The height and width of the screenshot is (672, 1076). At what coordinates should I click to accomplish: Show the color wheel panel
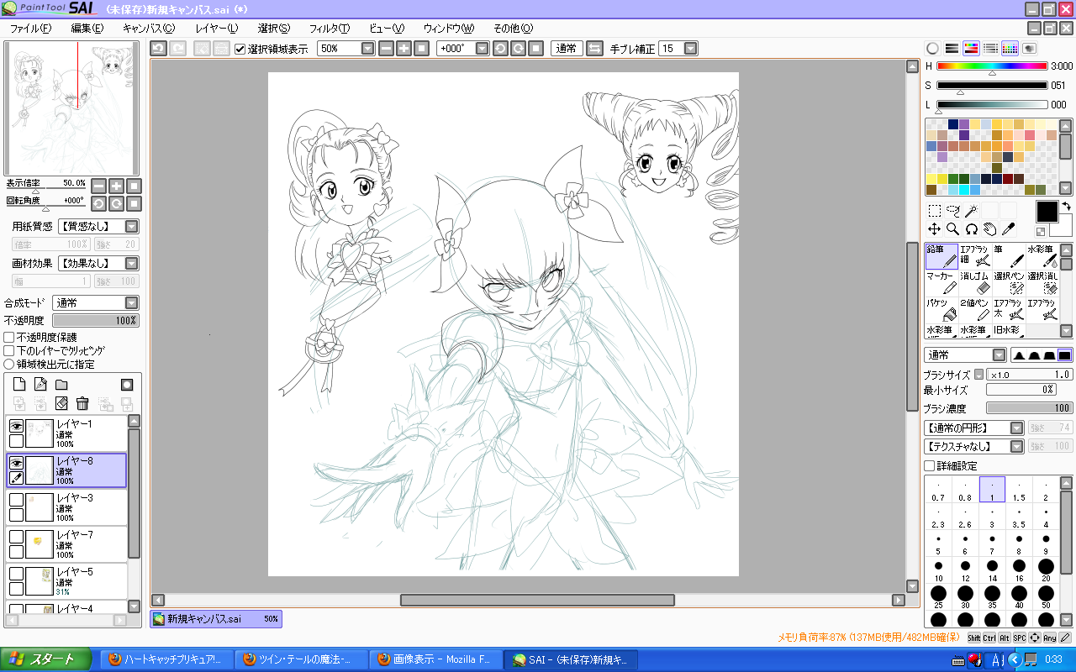tap(932, 49)
